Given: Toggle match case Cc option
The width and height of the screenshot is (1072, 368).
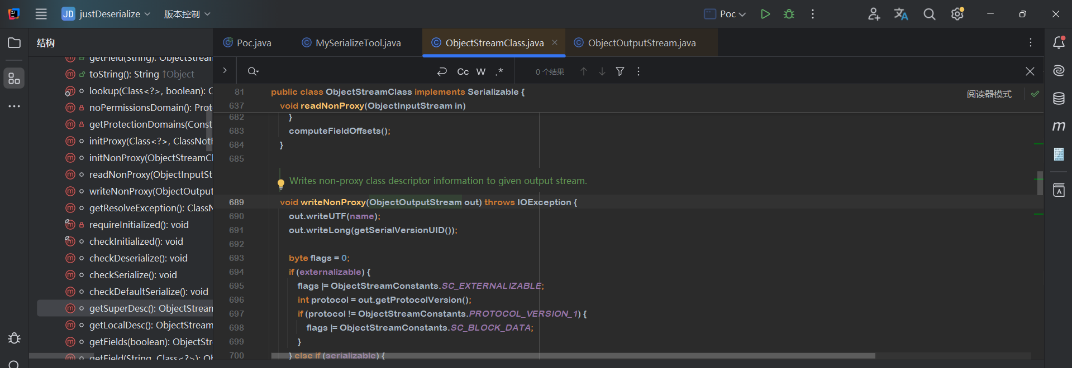Looking at the screenshot, I should [463, 71].
